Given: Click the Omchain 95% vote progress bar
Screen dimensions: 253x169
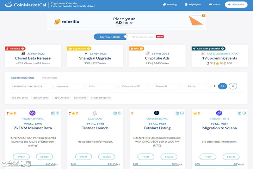Looking at the screenshot, I should (x=157, y=166).
